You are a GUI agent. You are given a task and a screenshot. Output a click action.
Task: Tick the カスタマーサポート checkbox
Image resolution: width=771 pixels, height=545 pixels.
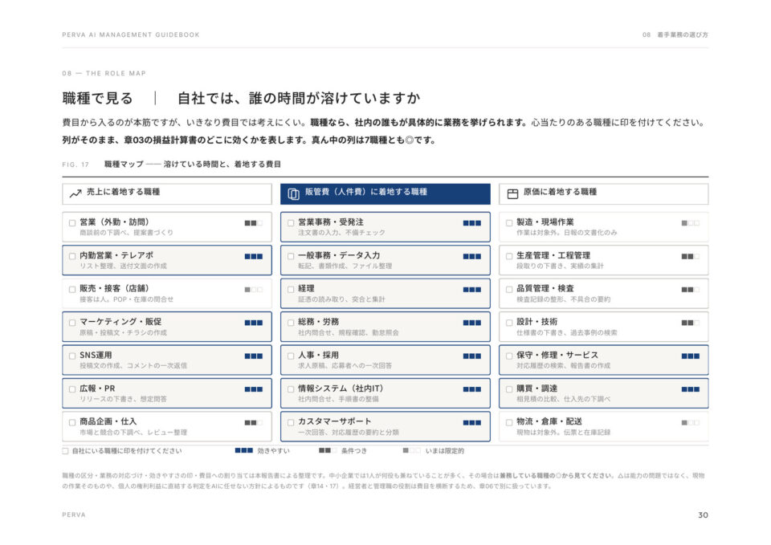click(291, 422)
